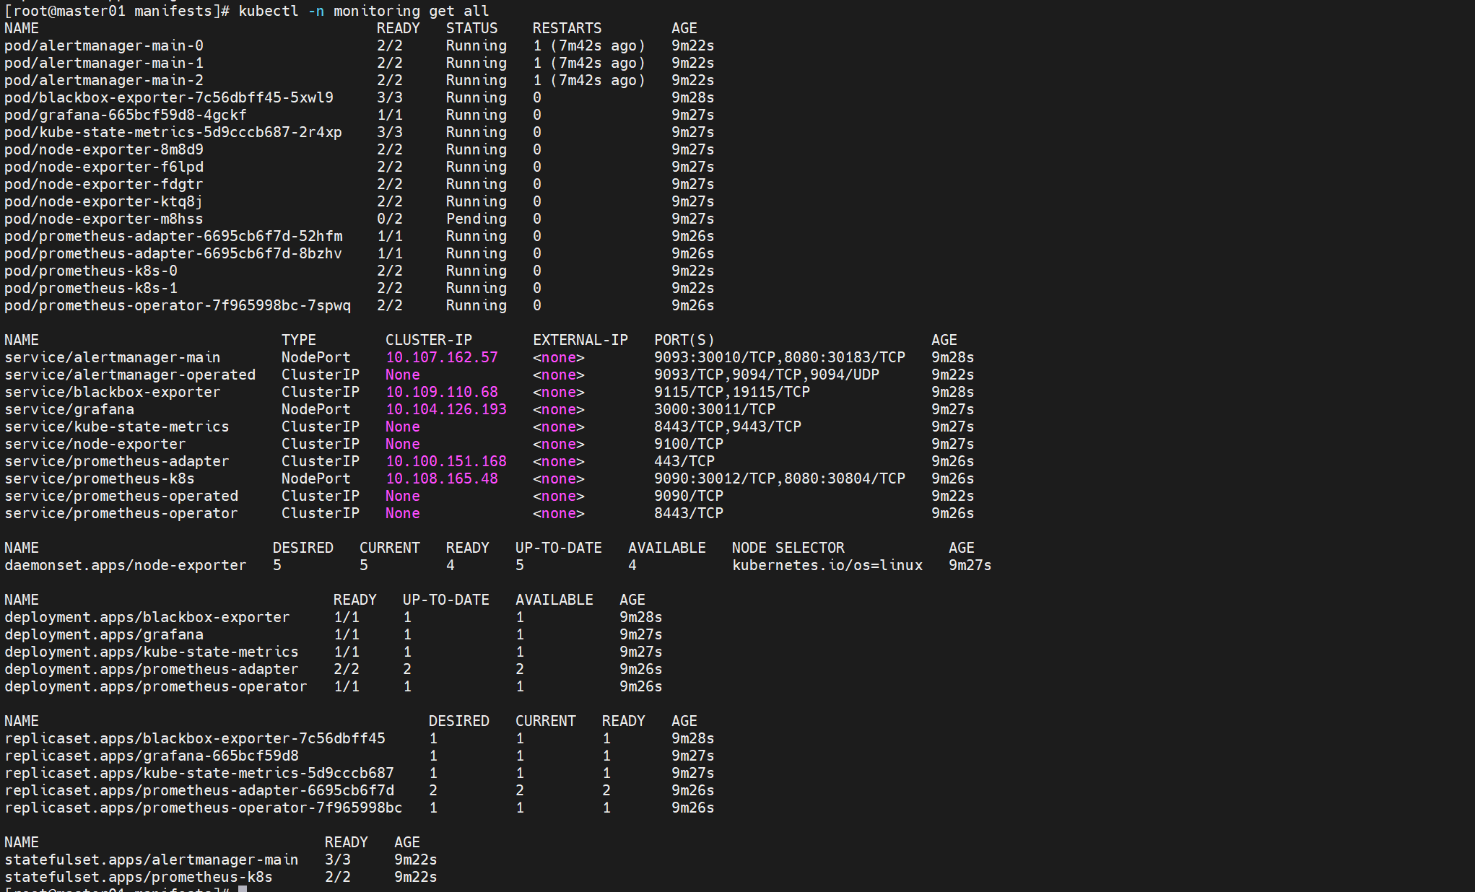
Task: Select statefulset.apps/prometheus-k8s
Action: coord(139,877)
